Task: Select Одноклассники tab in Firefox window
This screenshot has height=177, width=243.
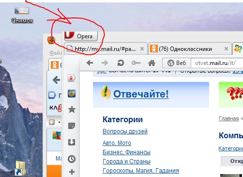Action: [56, 65]
